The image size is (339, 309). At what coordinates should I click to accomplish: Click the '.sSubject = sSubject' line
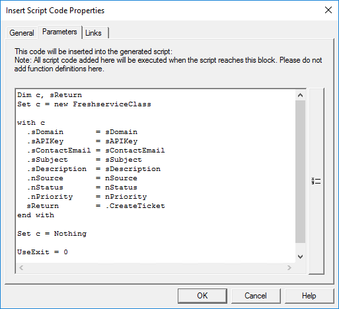pyautogui.click(x=85, y=160)
